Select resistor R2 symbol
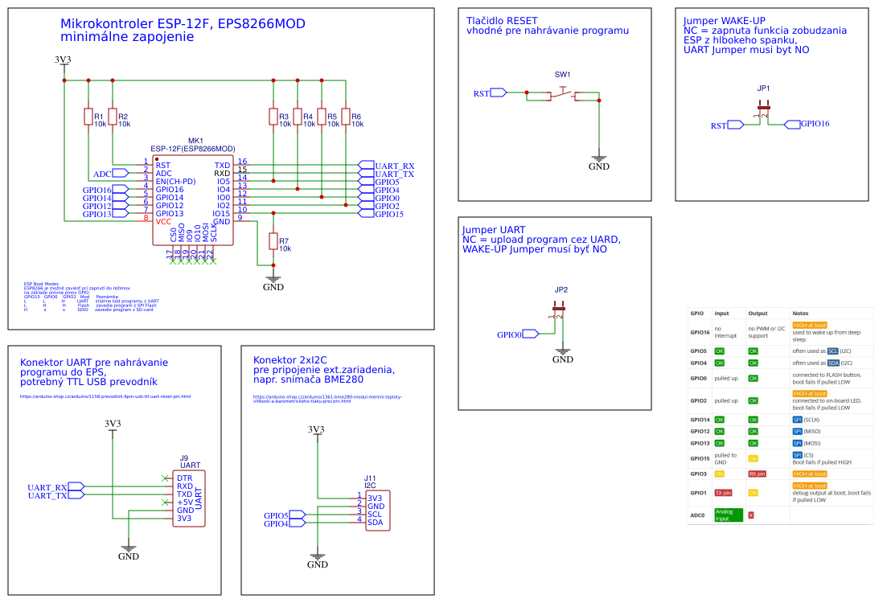 coord(113,117)
